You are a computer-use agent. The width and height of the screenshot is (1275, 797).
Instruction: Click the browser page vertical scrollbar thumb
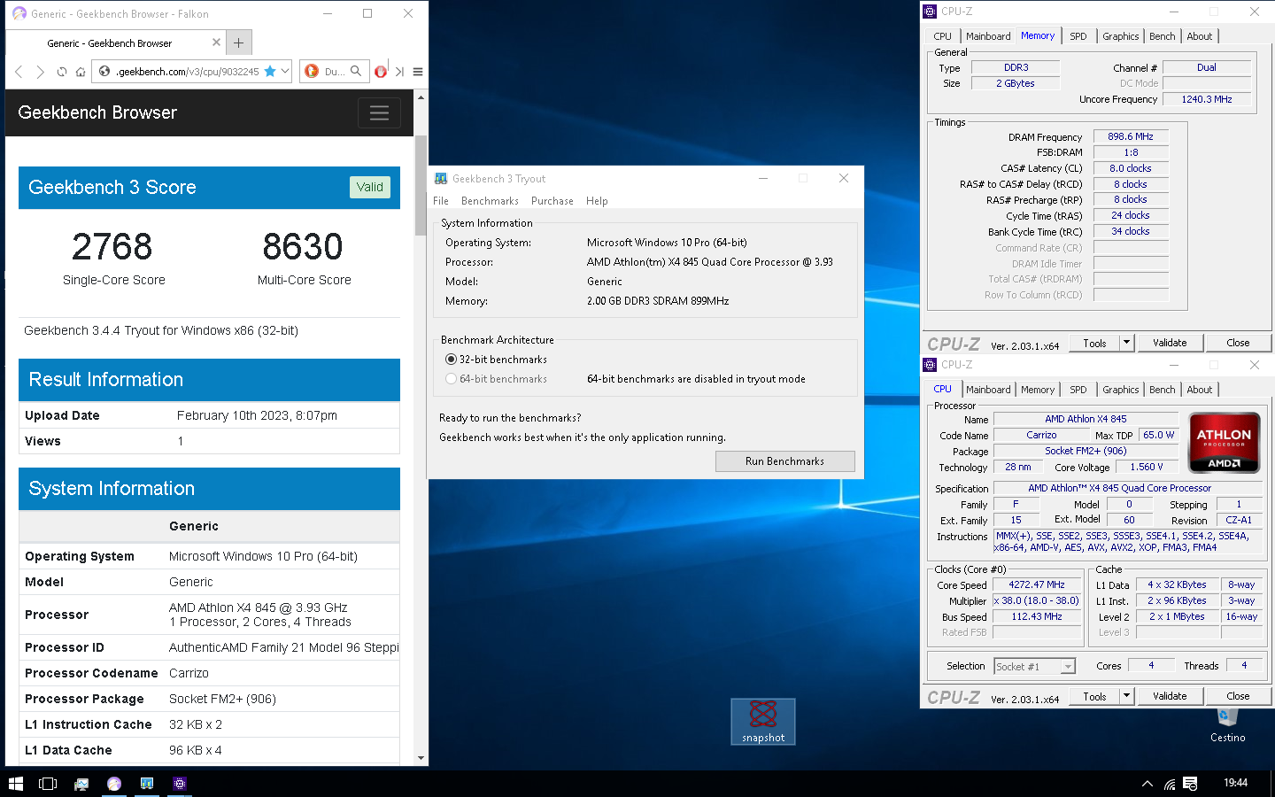[x=421, y=186]
